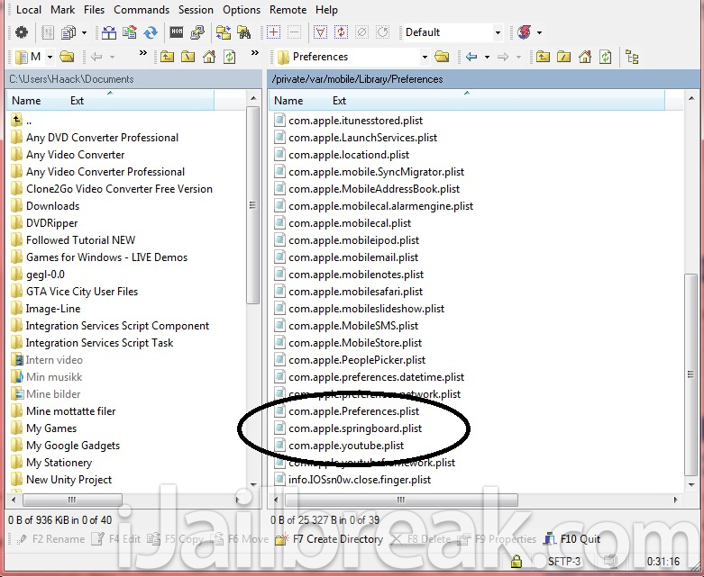Go to remote parent directory icon
Screen dimensions: 704x577
pos(543,57)
